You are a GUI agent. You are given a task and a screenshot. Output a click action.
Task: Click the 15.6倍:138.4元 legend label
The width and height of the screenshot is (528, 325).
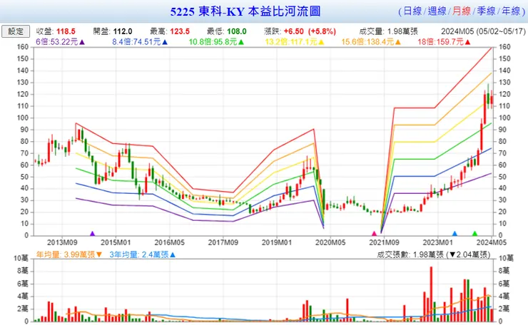pyautogui.click(x=367, y=42)
